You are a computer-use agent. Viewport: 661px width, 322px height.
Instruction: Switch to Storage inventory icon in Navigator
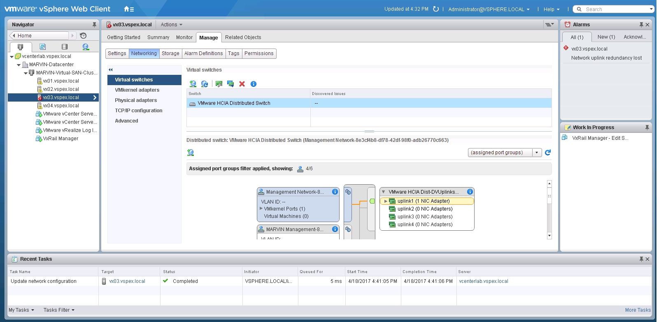(64, 47)
